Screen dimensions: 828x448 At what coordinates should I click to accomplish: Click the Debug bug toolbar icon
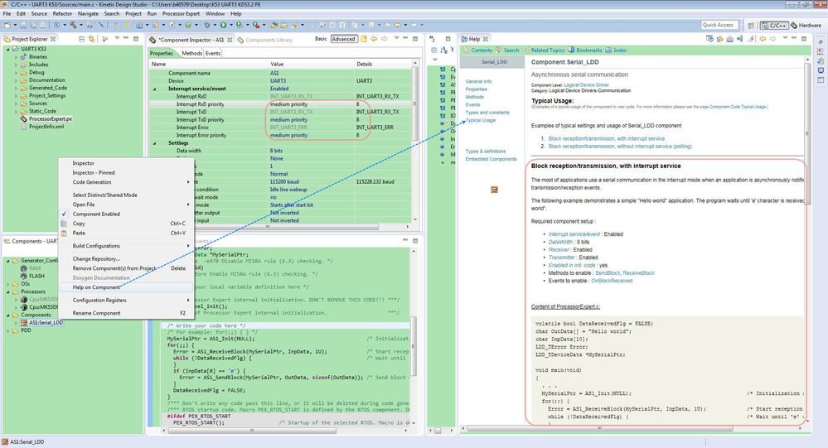coord(207,25)
